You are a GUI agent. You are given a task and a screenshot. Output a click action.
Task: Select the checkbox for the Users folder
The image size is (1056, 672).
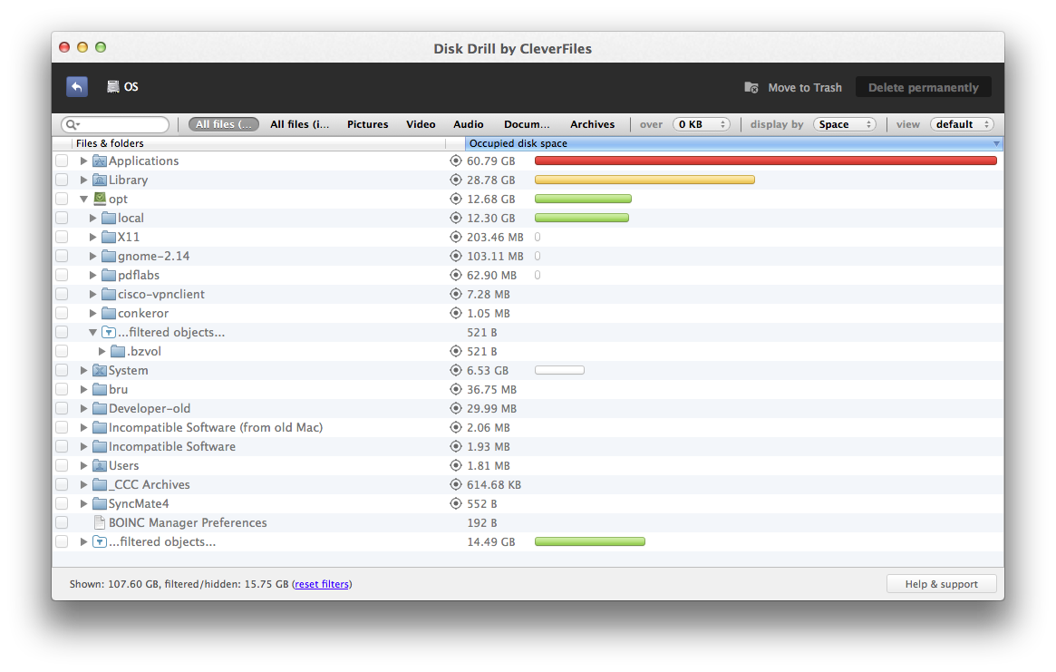(x=61, y=465)
